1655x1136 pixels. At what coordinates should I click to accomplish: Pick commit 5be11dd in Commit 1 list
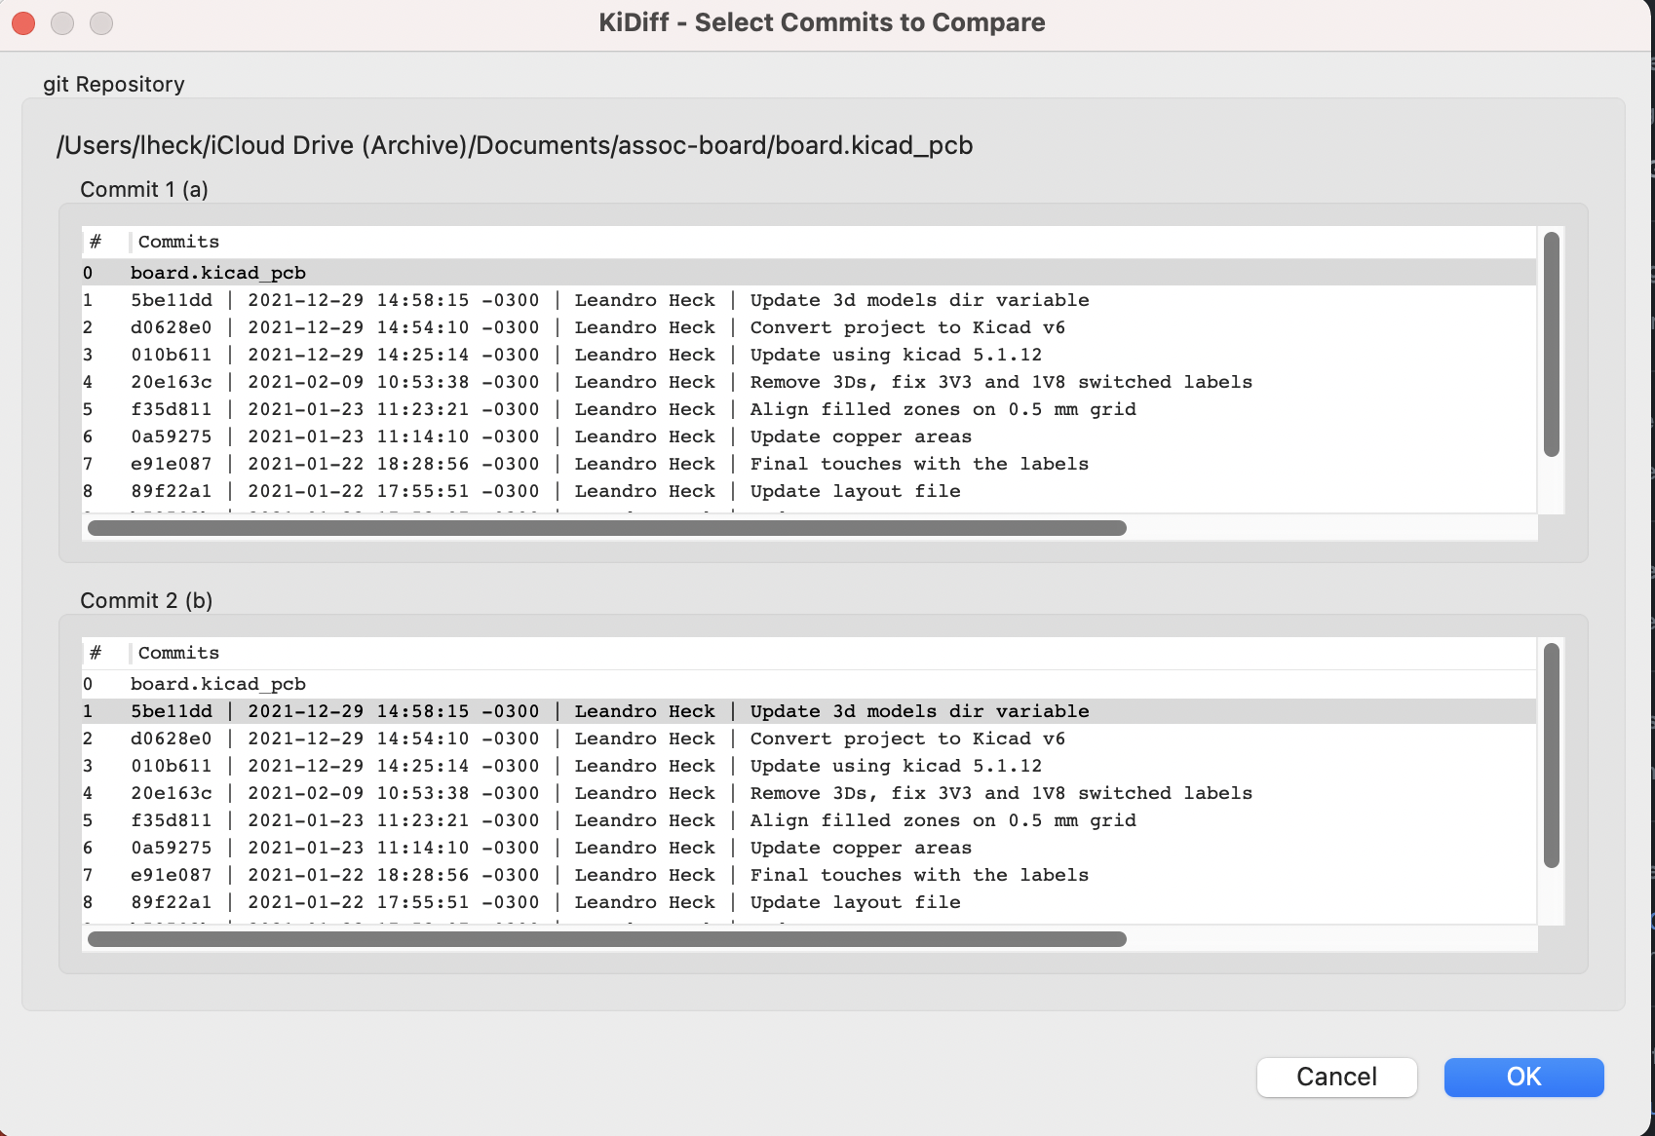click(809, 300)
